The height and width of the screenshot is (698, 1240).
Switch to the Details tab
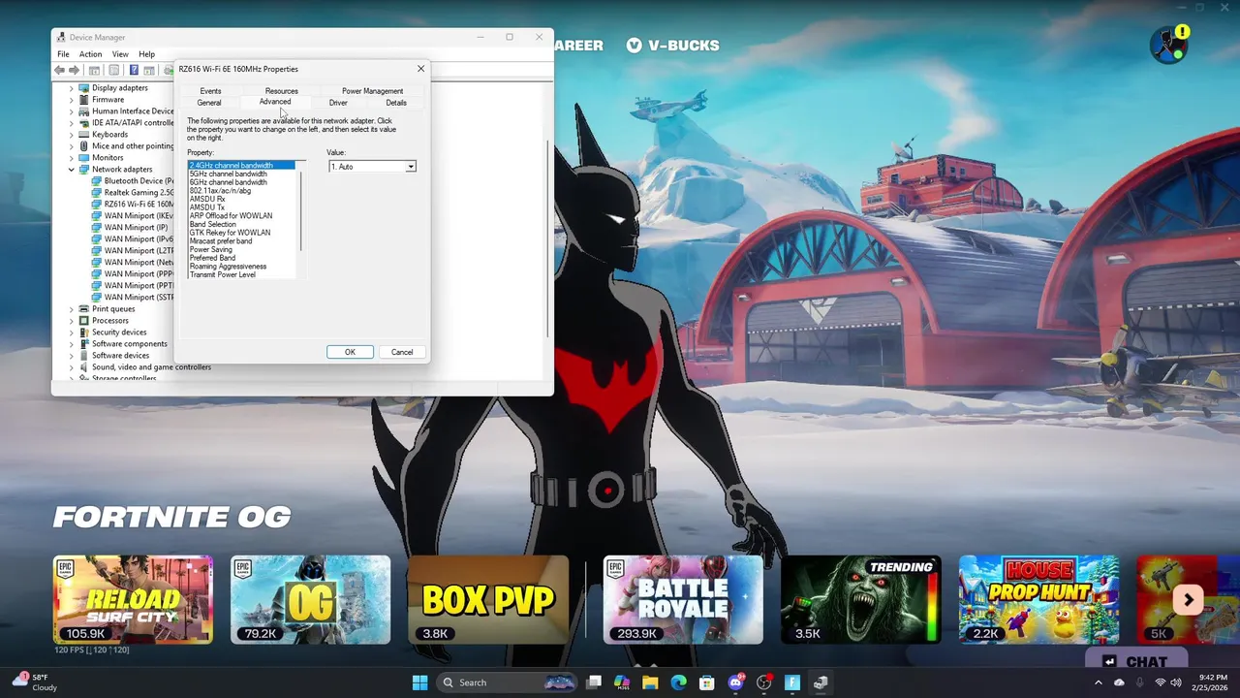[396, 103]
